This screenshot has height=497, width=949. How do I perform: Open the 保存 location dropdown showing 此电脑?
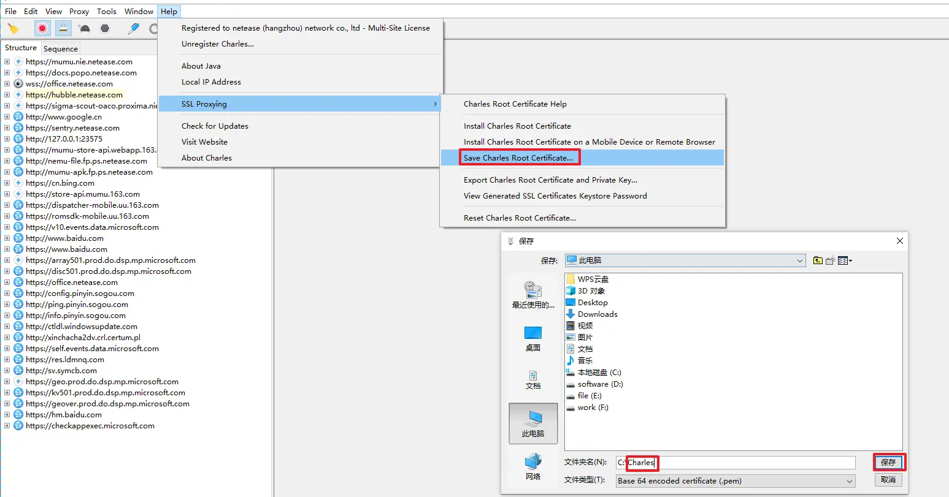[x=685, y=260]
